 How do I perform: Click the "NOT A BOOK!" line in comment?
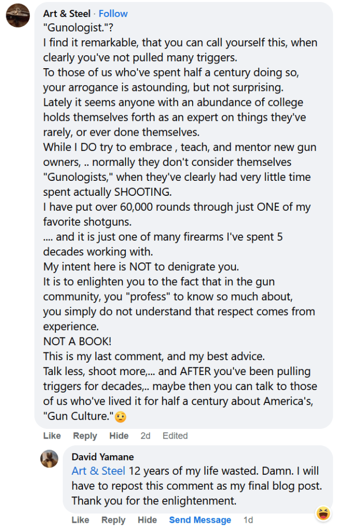[x=77, y=341]
